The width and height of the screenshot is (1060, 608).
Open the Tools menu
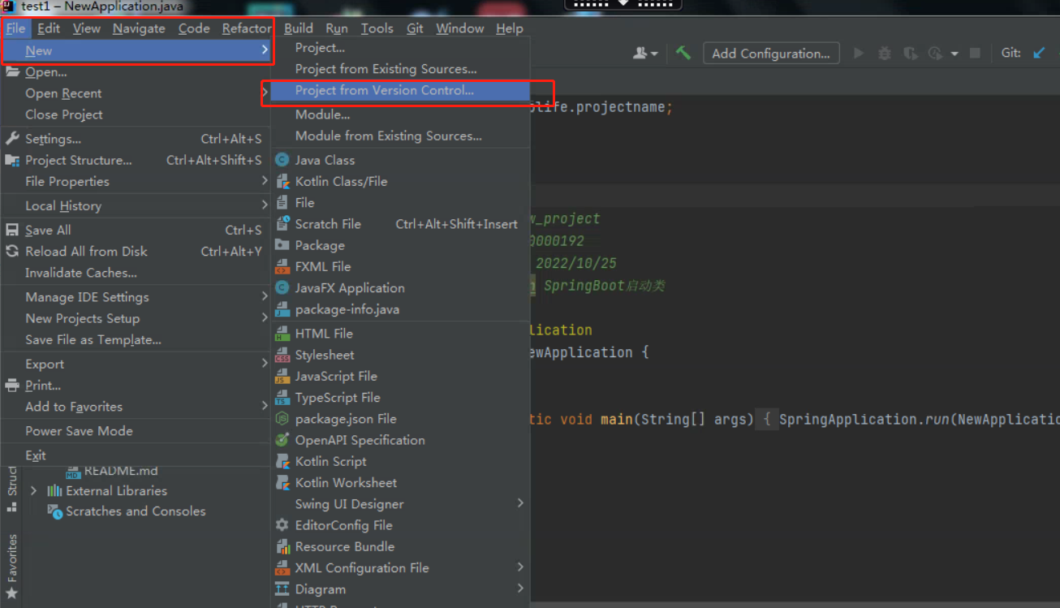pos(377,28)
